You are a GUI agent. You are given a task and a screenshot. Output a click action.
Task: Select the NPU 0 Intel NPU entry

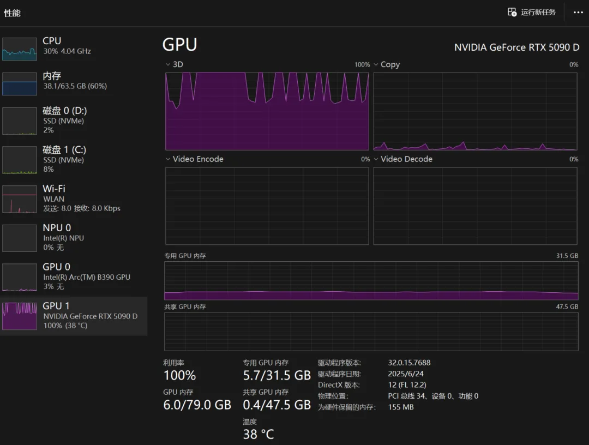click(74, 238)
